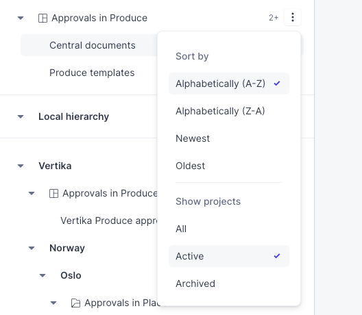Open Produce templates item
The width and height of the screenshot is (362, 315).
coord(92,73)
